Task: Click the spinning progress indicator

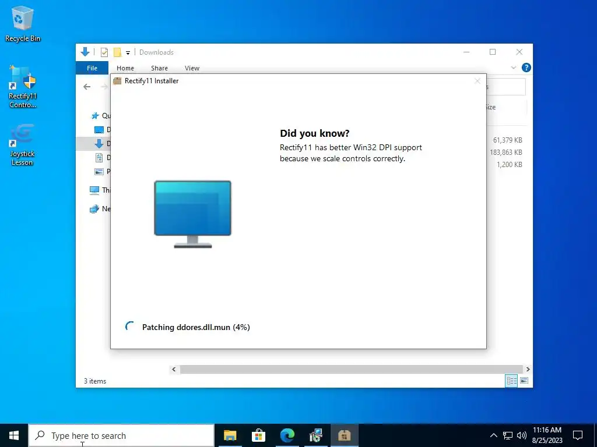Action: pos(130,327)
